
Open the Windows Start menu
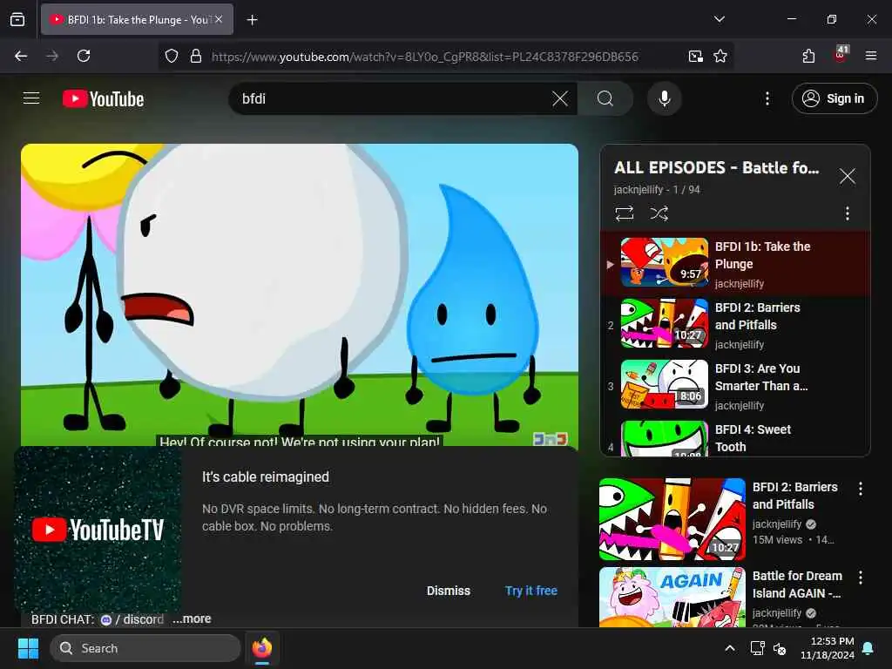coord(28,648)
